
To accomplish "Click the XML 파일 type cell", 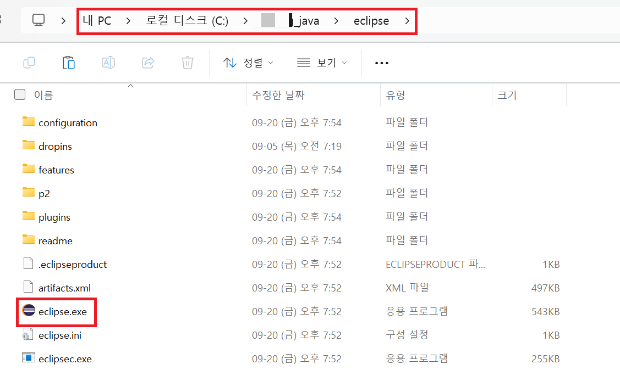I will (407, 288).
